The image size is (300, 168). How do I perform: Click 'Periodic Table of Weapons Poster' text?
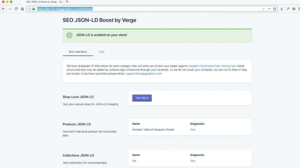[153, 130]
